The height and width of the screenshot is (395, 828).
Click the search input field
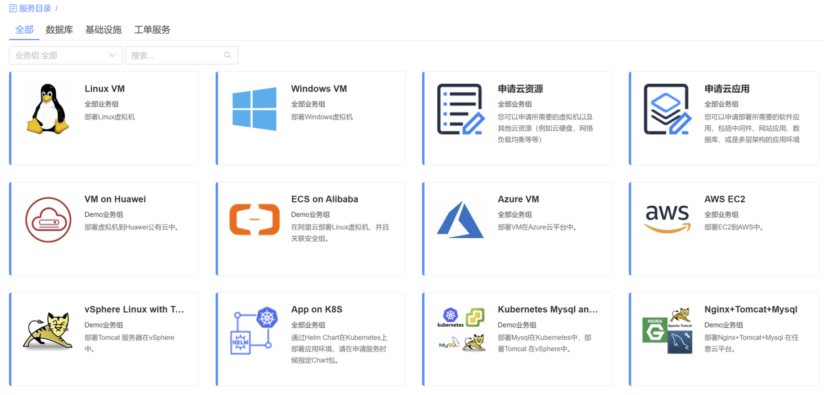click(182, 55)
